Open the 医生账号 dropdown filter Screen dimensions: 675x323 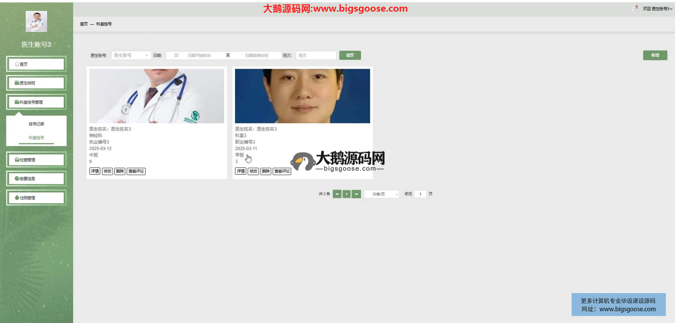(x=131, y=56)
